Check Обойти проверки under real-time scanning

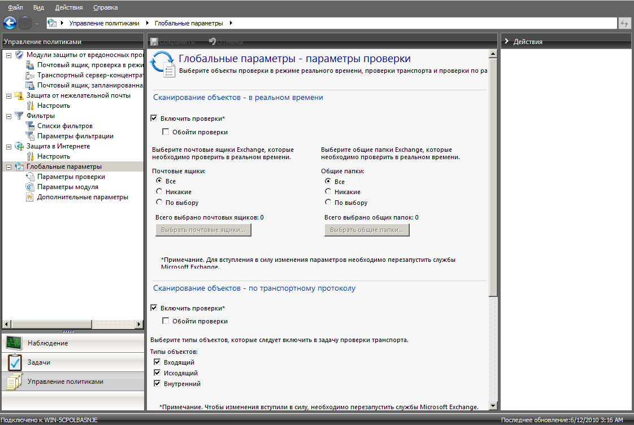(x=166, y=132)
